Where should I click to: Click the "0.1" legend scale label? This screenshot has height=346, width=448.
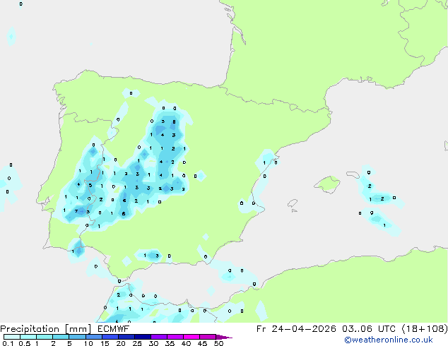8,343
